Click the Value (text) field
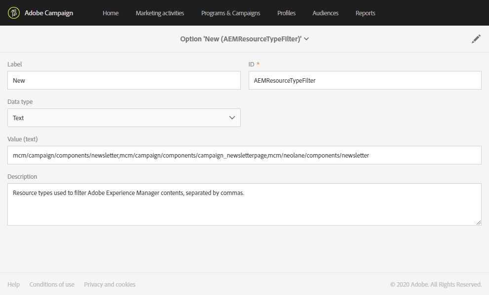The height and width of the screenshot is (295, 489). (244, 155)
